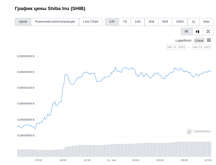This screenshot has height=165, width=216.
Task: Choose the 1y time range
Action: 193,22
